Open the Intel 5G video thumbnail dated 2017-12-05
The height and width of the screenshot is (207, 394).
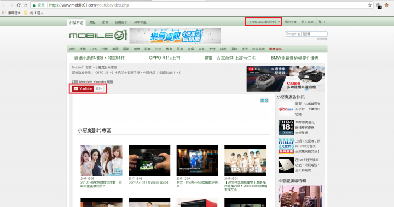coord(197,161)
